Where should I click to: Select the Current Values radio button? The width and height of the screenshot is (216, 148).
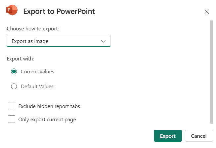coord(14,71)
